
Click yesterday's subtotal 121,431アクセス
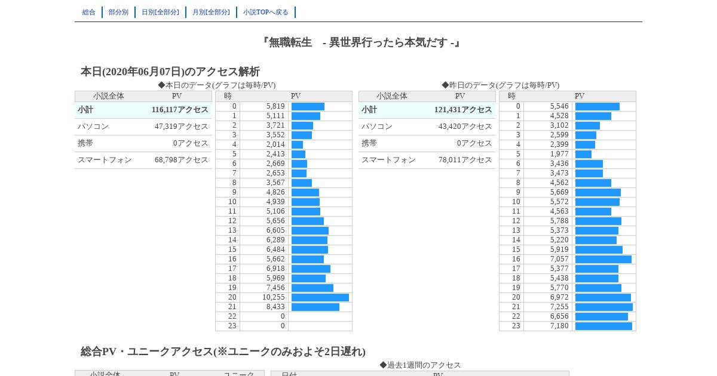[464, 110]
